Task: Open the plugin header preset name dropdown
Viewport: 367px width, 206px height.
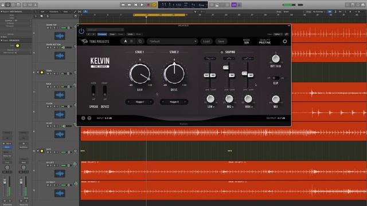Action: pos(105,30)
